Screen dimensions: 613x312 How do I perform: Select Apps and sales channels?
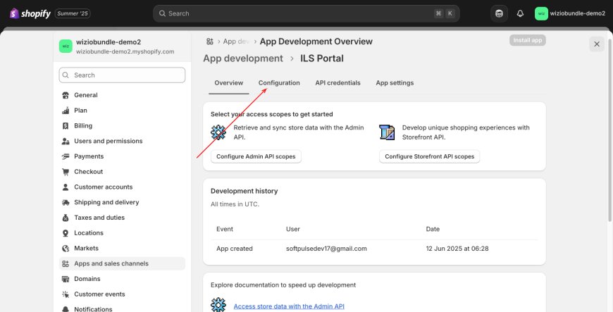122,263
